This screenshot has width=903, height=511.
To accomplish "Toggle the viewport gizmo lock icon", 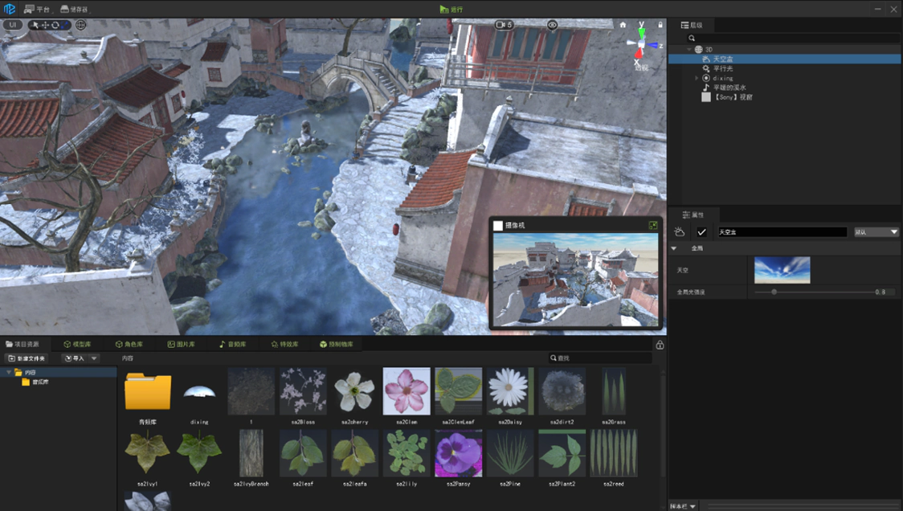I will click(660, 25).
